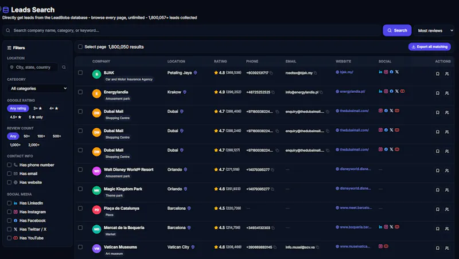Enable Has YouTube filter
This screenshot has height=259, width=459.
click(9, 238)
